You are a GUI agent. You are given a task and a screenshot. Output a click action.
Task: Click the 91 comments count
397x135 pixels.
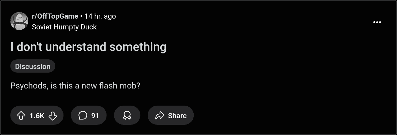(95, 115)
